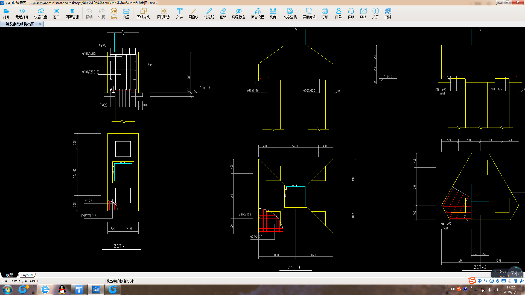Open the 比例 scale tool
This screenshot has width=525, height=295.
pyautogui.click(x=273, y=13)
